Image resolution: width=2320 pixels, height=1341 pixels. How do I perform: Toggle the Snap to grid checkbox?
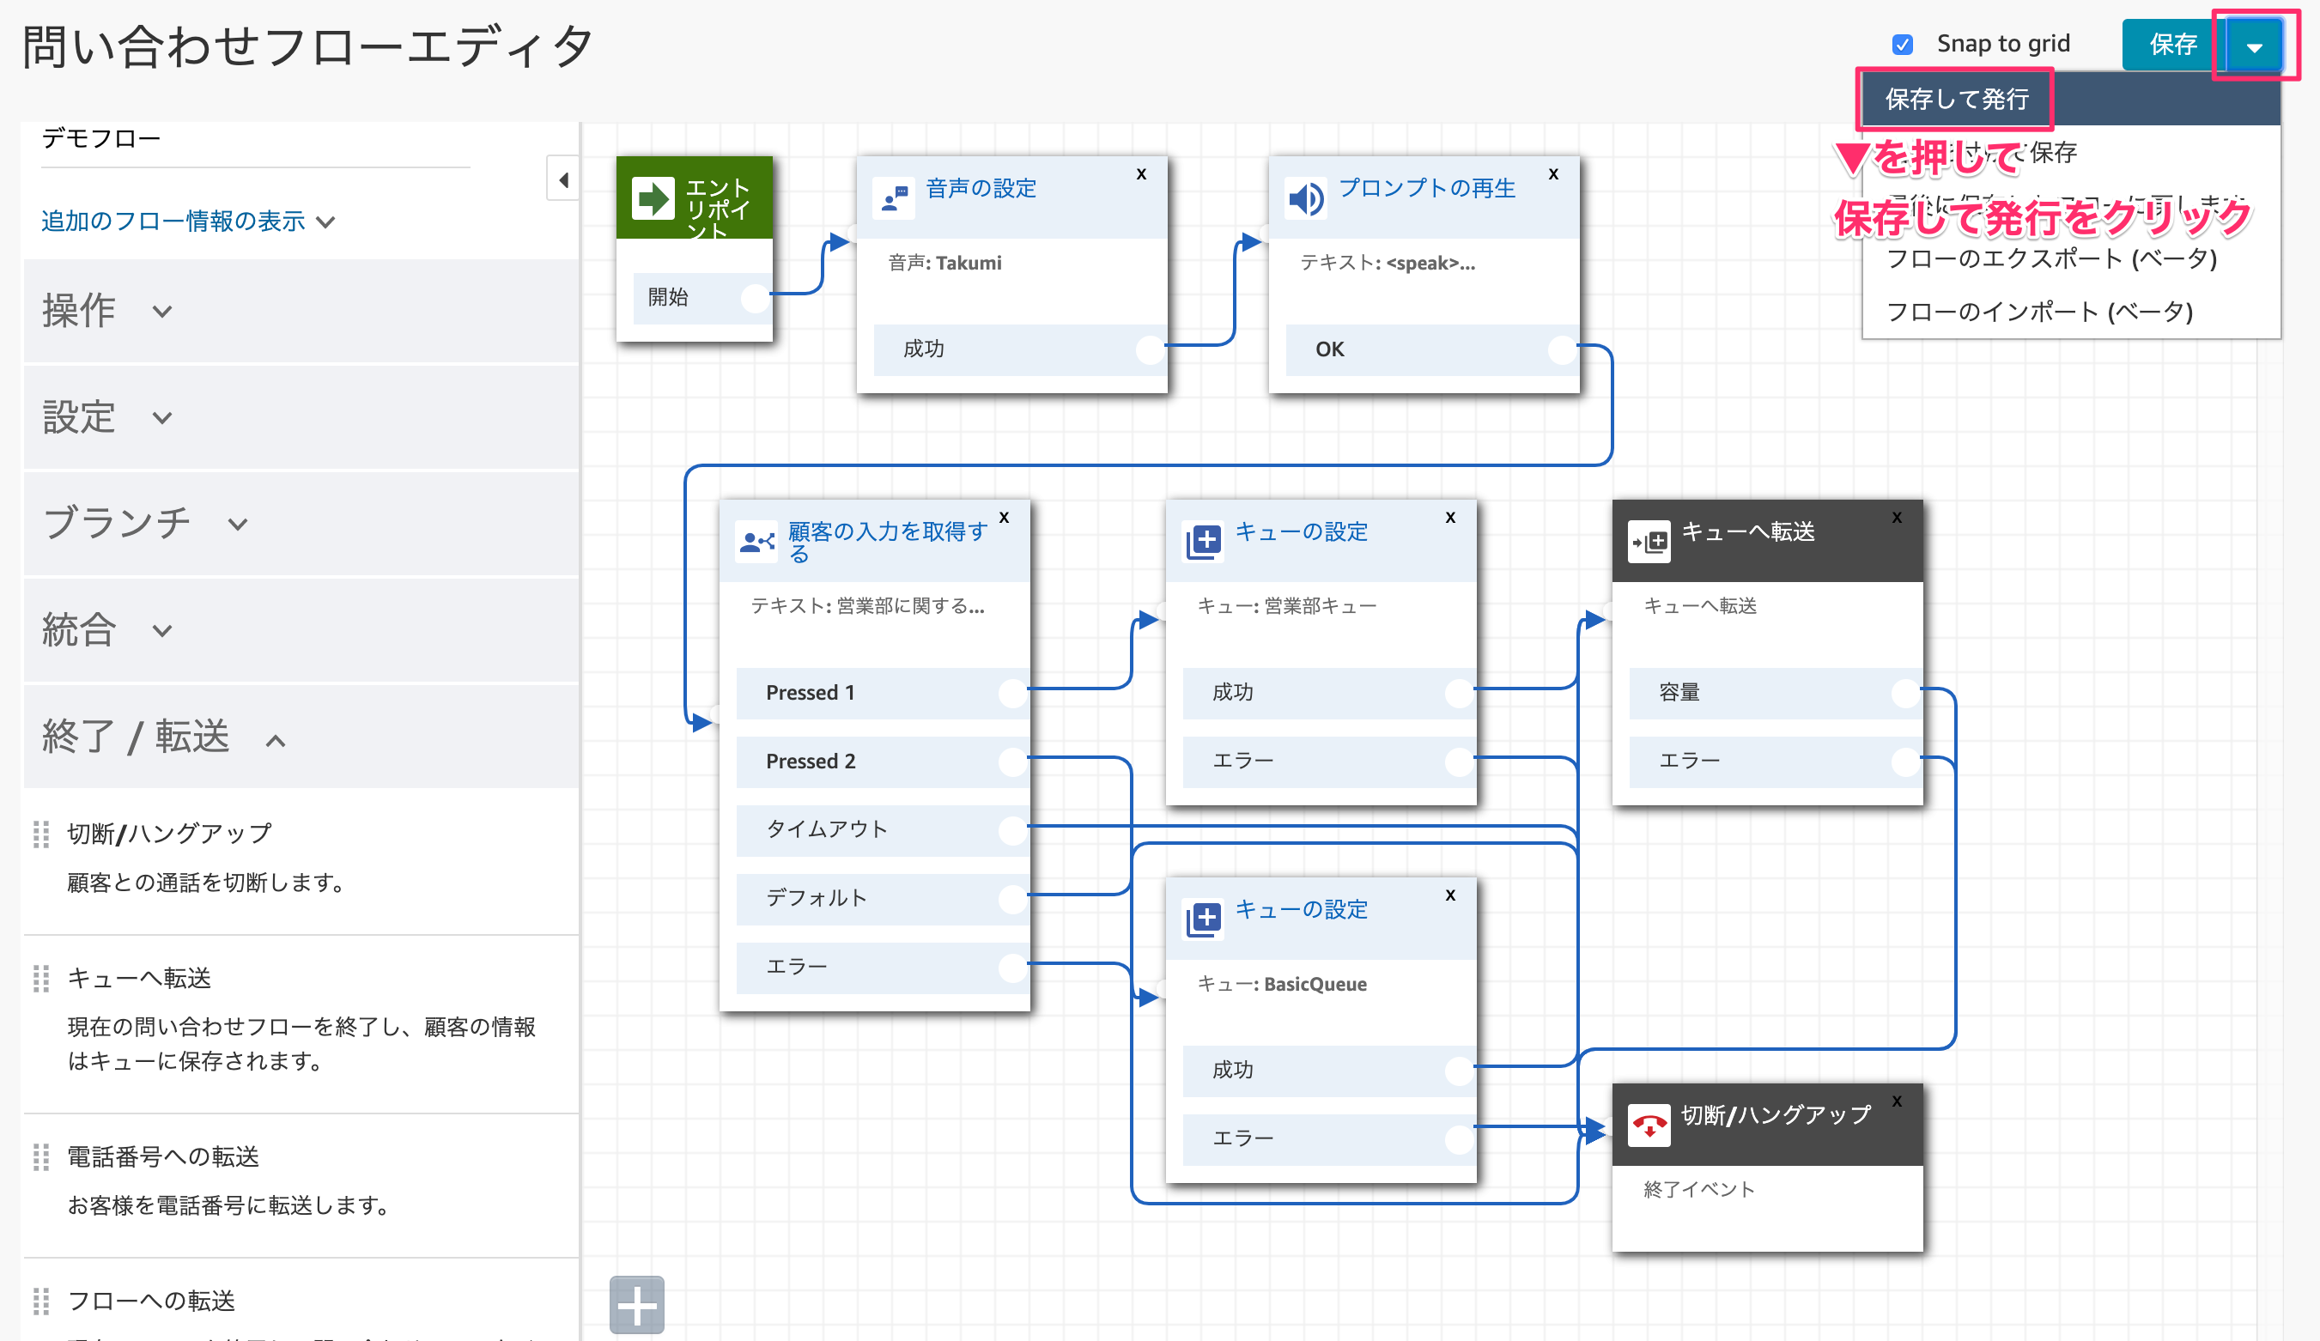[1903, 44]
